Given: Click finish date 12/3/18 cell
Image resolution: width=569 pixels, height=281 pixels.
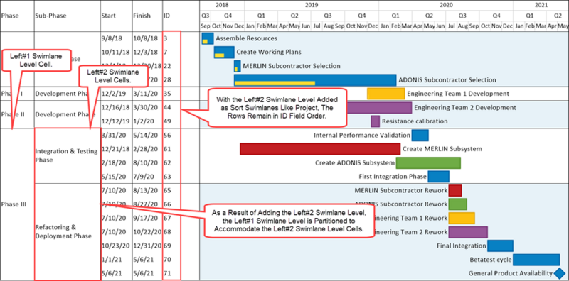Looking at the screenshot, I should pos(146,52).
